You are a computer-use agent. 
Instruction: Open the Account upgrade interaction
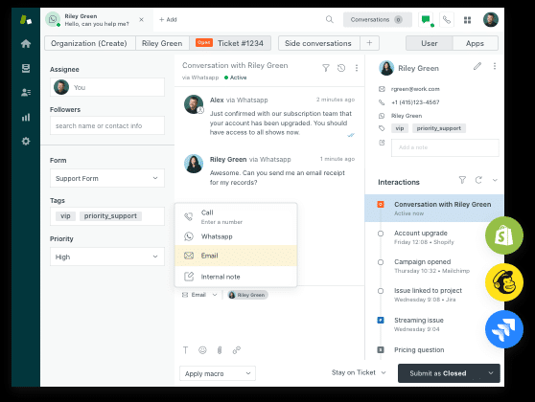[424, 237]
